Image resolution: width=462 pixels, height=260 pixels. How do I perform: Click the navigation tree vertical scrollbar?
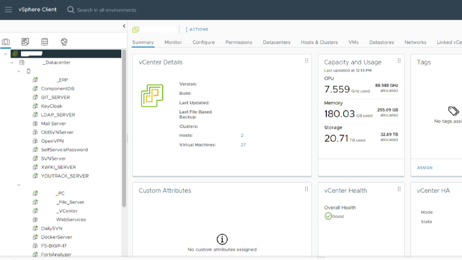(124, 128)
